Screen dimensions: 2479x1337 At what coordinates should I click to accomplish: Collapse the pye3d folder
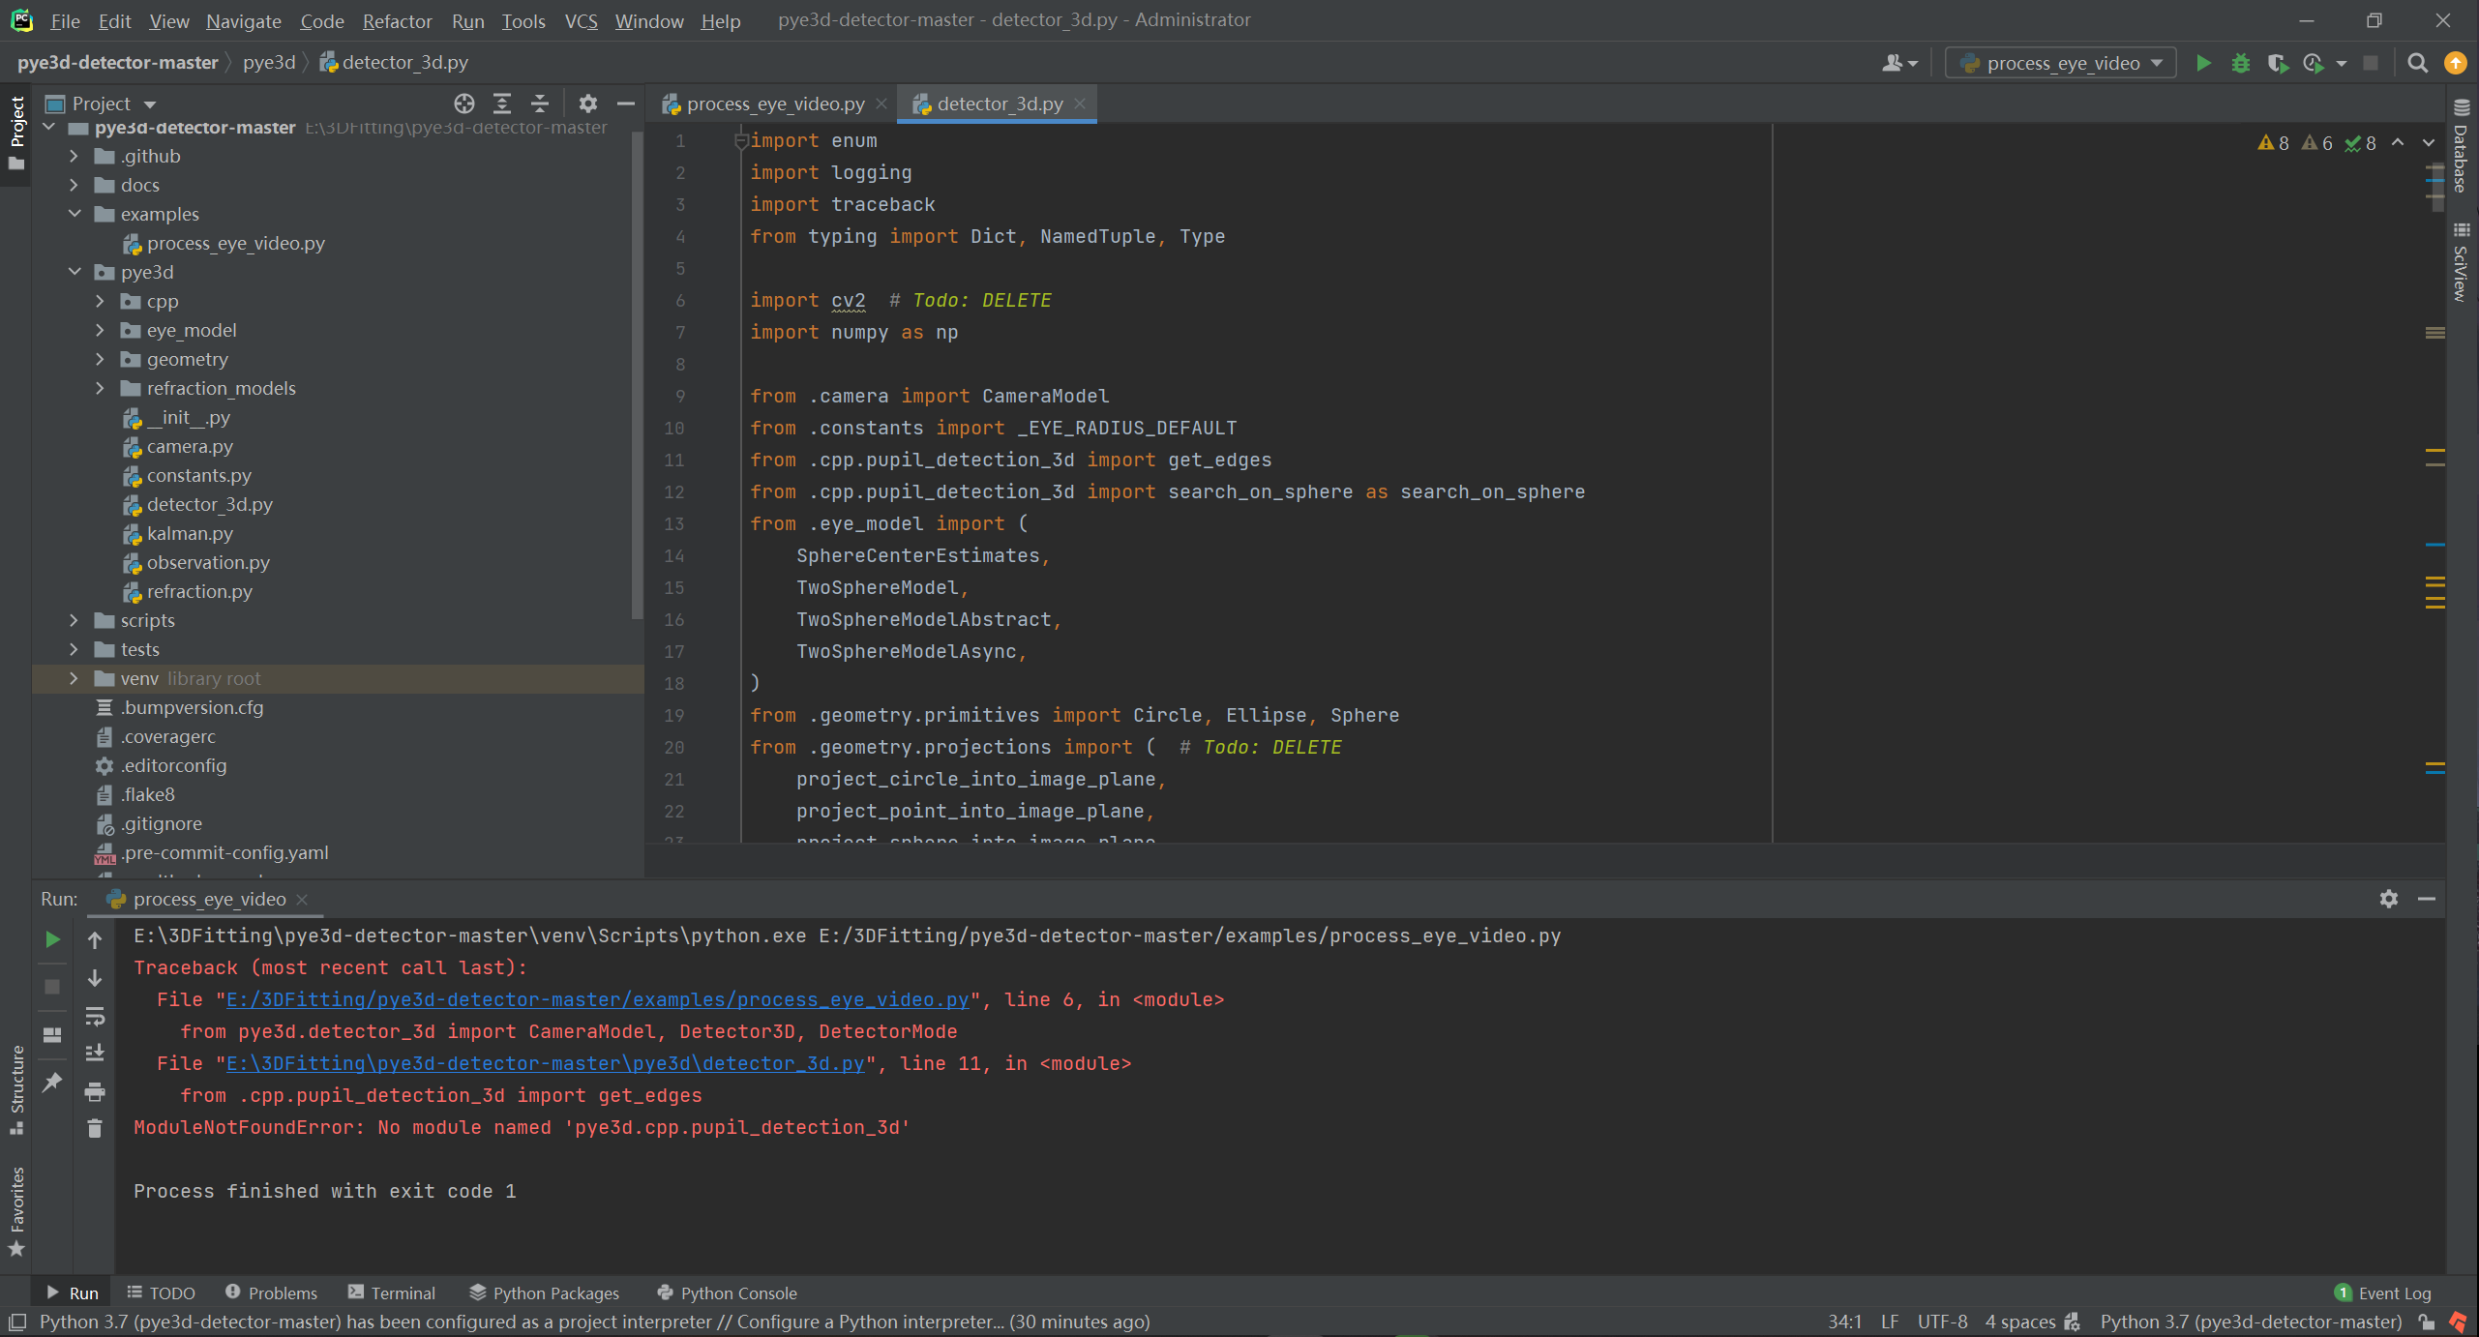pos(74,272)
